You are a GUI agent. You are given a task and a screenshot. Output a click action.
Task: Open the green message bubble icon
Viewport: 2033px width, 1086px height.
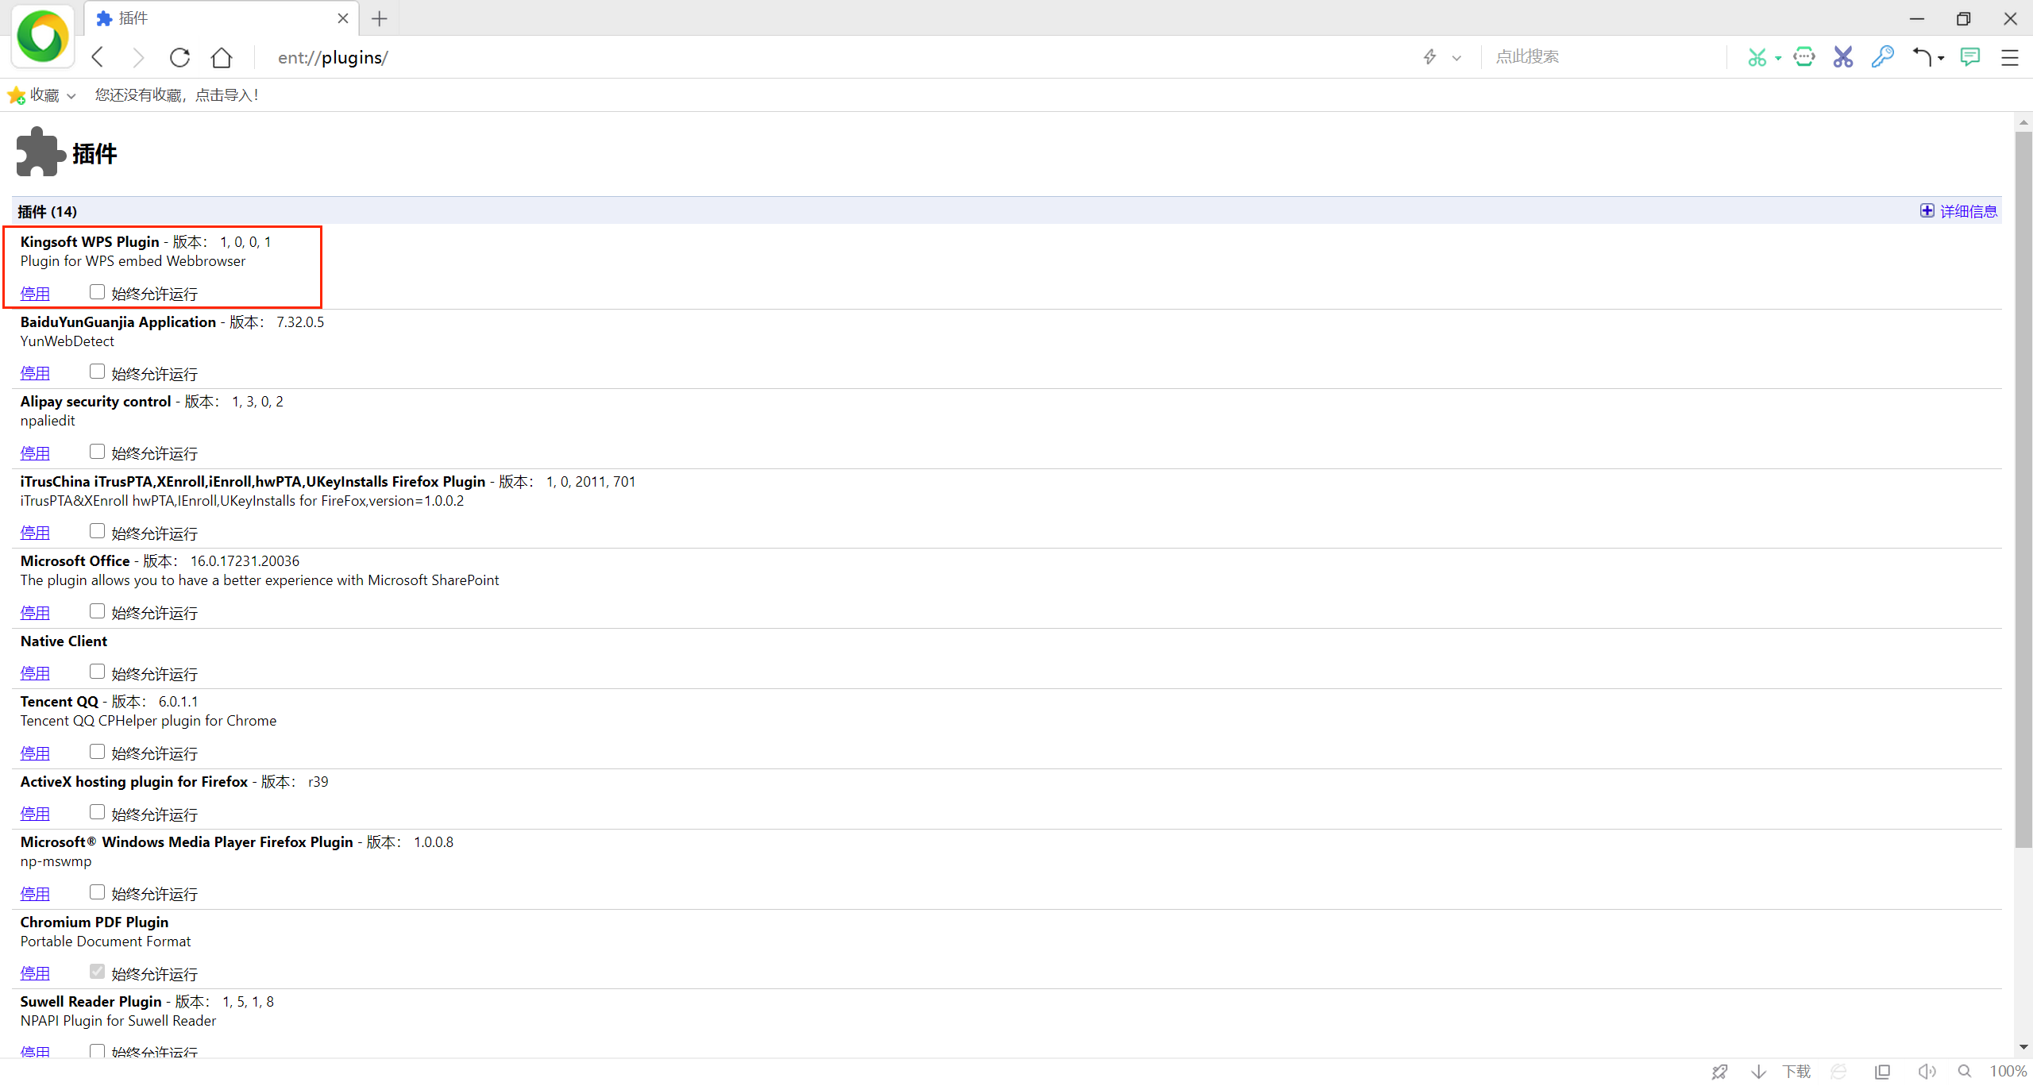(1970, 57)
